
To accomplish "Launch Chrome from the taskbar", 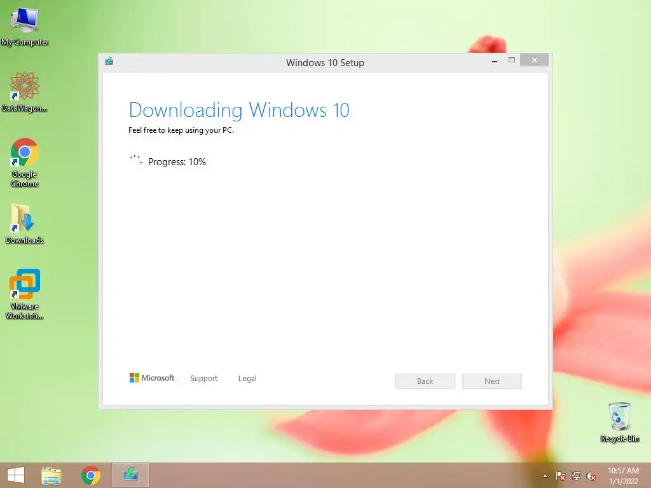I will (90, 475).
